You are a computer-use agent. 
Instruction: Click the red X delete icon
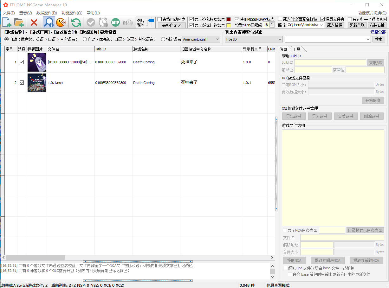34,22
